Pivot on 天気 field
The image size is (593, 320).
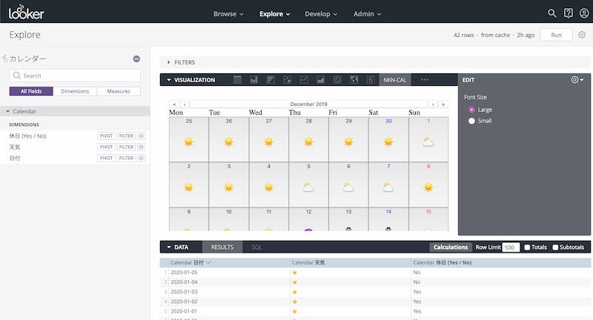point(106,147)
